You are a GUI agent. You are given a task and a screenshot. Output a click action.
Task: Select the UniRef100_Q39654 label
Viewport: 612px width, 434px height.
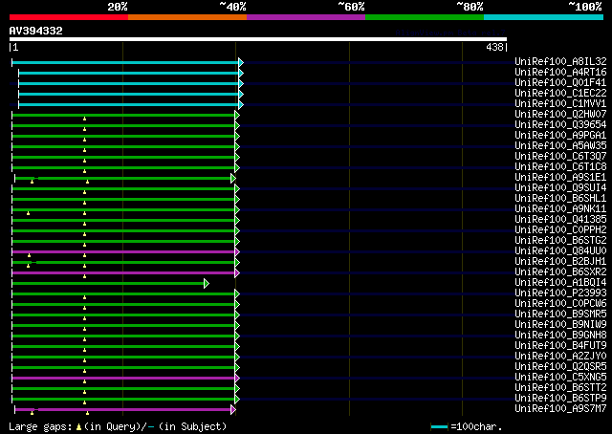pos(560,124)
